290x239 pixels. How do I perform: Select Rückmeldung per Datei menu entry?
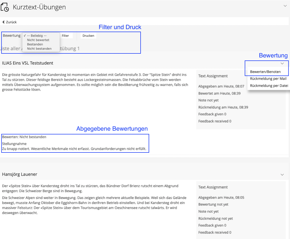coord(269,86)
